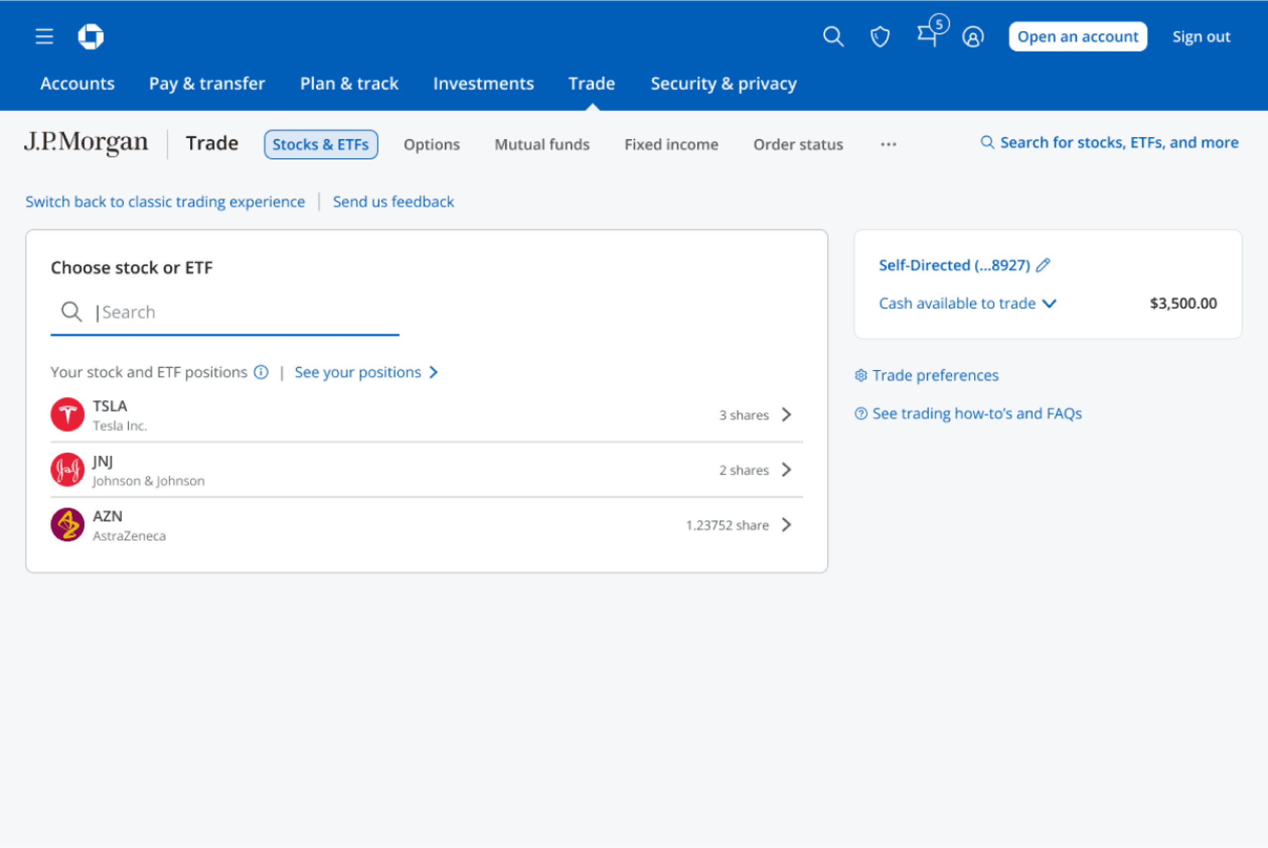Open the search magnifier in header

point(833,37)
